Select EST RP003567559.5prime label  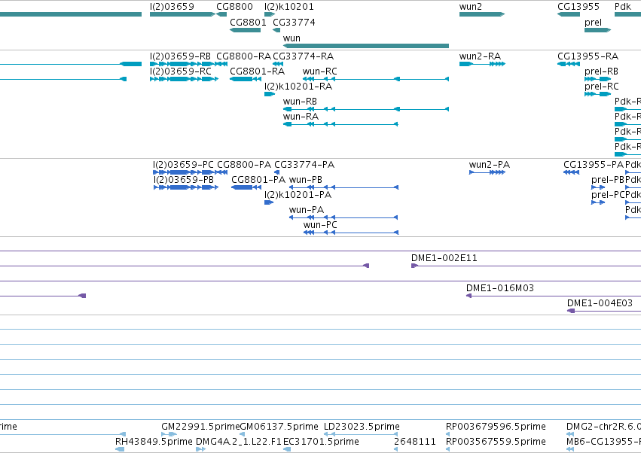click(496, 442)
